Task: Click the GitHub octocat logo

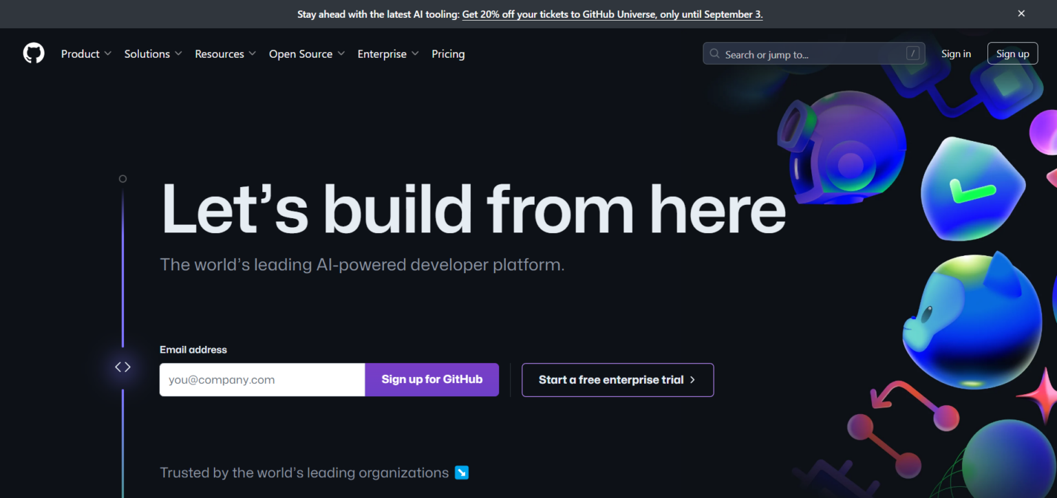Action: [33, 53]
